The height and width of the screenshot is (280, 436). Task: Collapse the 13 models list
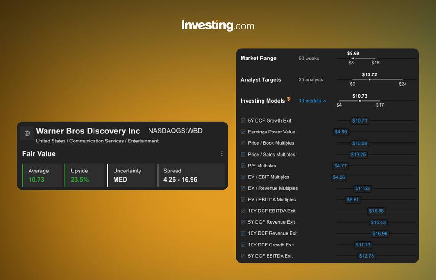coord(312,101)
